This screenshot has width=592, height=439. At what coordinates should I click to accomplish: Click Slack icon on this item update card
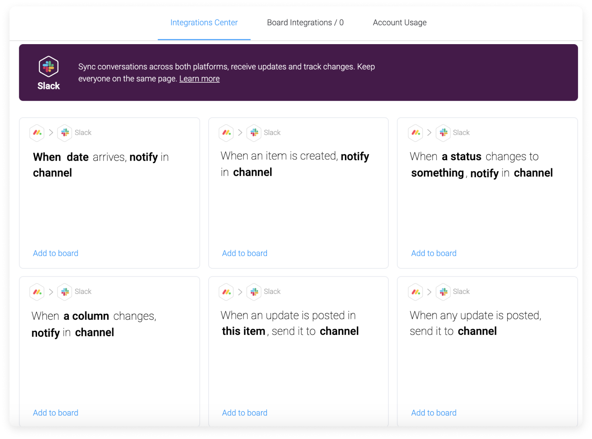254,292
